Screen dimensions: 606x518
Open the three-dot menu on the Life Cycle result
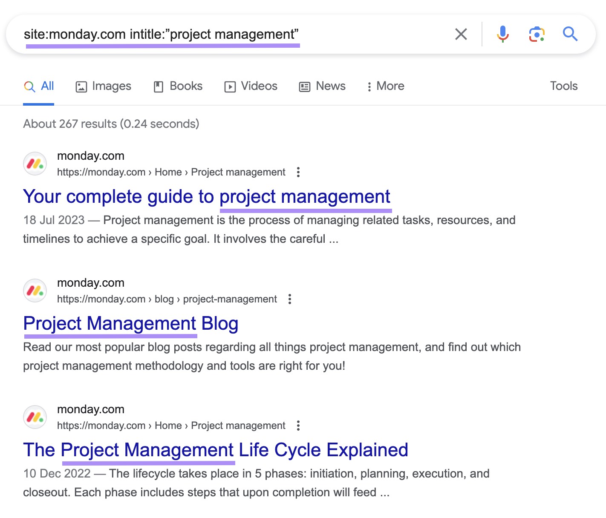click(x=298, y=426)
